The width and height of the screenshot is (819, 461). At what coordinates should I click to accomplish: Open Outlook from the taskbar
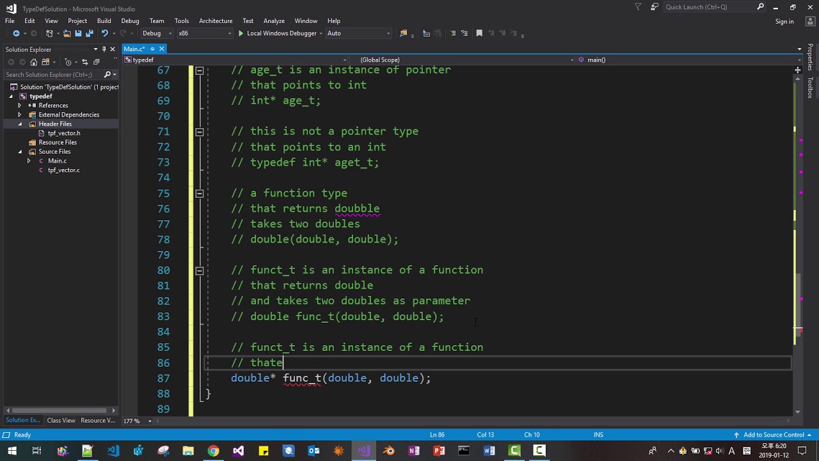point(314,451)
